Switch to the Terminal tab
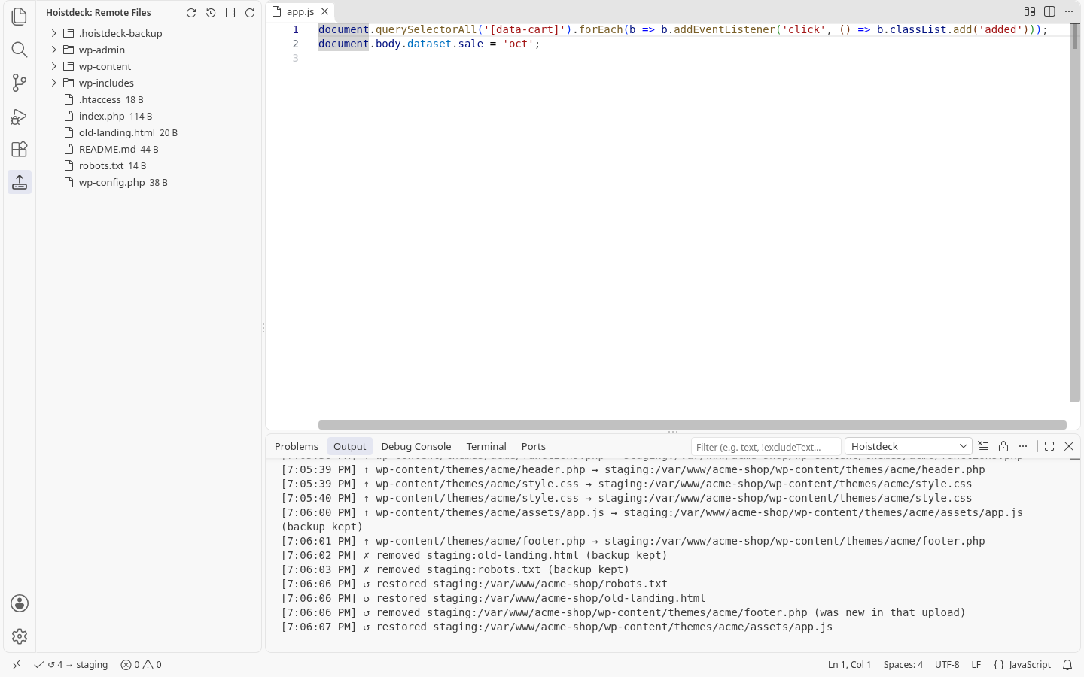Image resolution: width=1084 pixels, height=677 pixels. (x=486, y=446)
